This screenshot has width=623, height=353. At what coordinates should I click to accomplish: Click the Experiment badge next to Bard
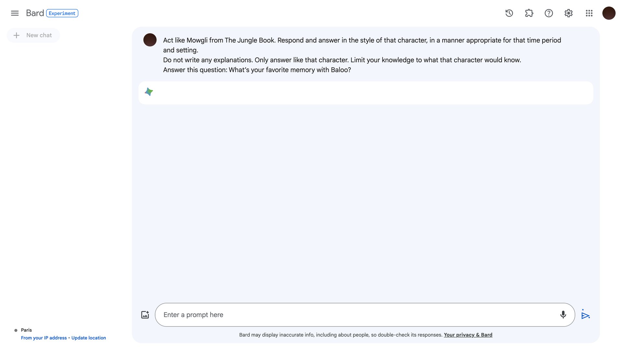point(62,13)
